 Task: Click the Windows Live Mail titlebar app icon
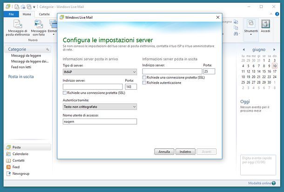7,7
